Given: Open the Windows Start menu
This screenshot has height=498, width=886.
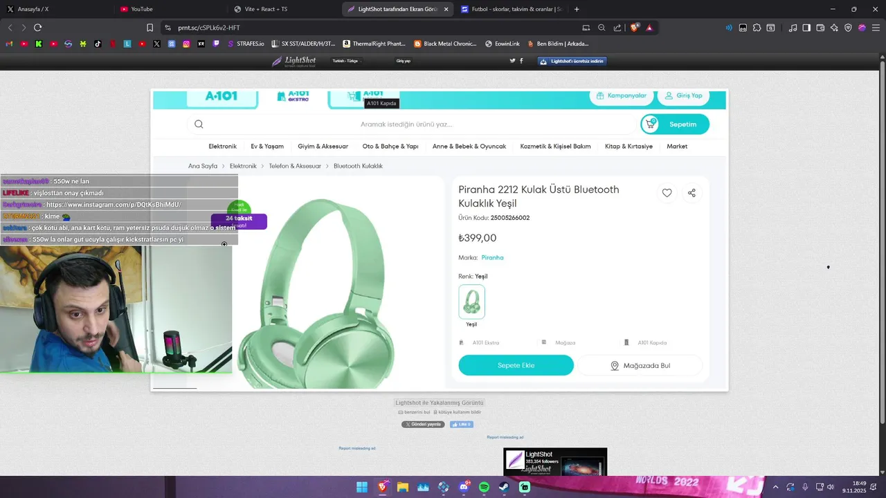Looking at the screenshot, I should (361, 487).
